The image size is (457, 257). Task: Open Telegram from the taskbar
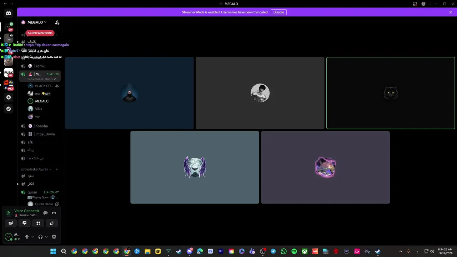coord(273,251)
